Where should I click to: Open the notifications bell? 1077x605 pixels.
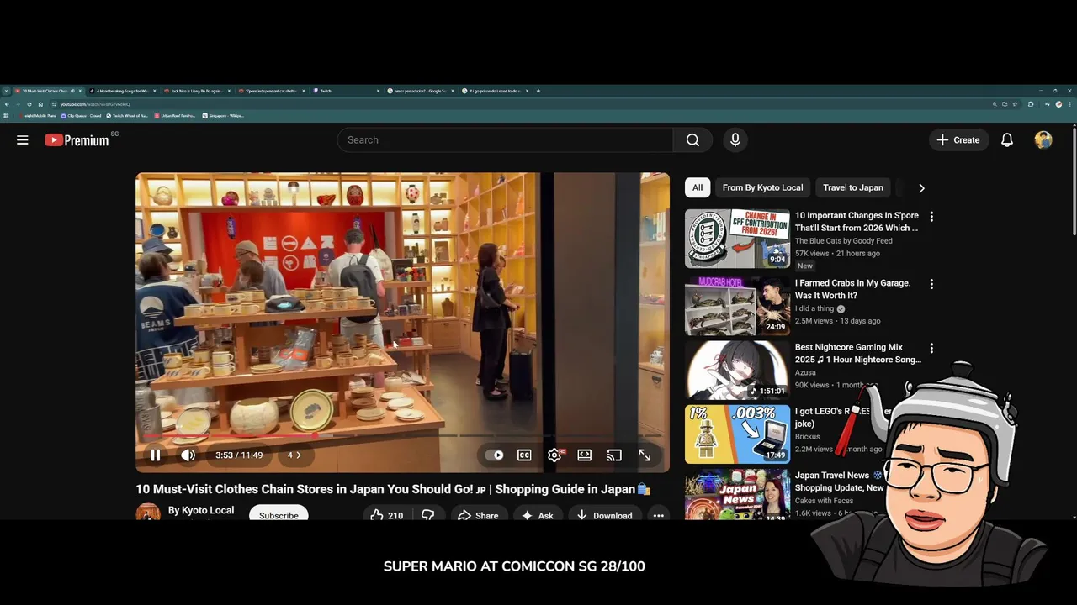click(1007, 140)
